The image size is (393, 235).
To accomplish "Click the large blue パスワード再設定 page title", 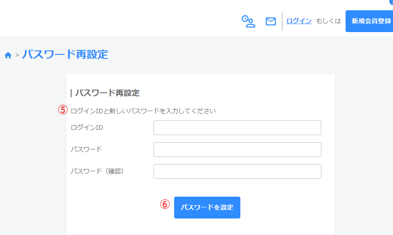I will (65, 54).
